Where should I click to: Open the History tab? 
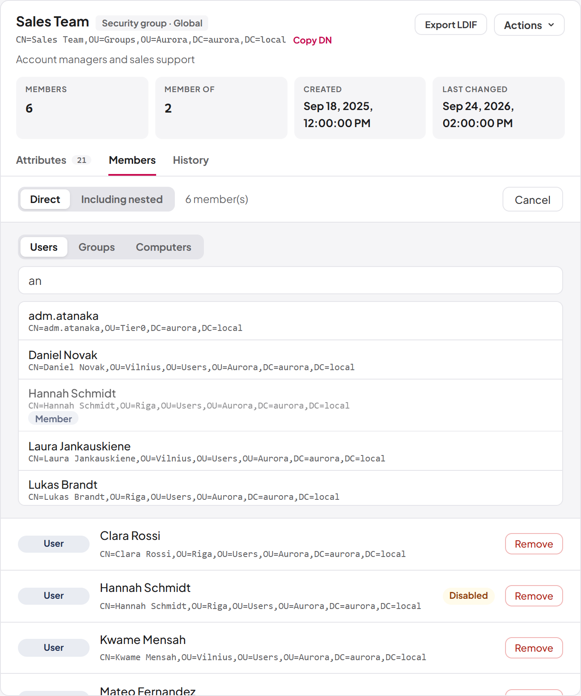(191, 160)
